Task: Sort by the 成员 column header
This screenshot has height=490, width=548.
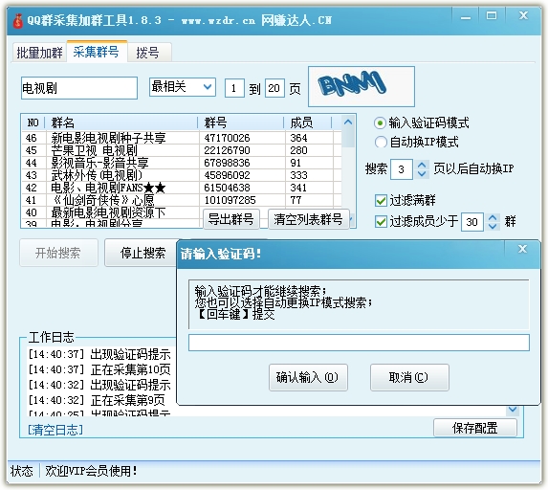Action: pyautogui.click(x=308, y=122)
